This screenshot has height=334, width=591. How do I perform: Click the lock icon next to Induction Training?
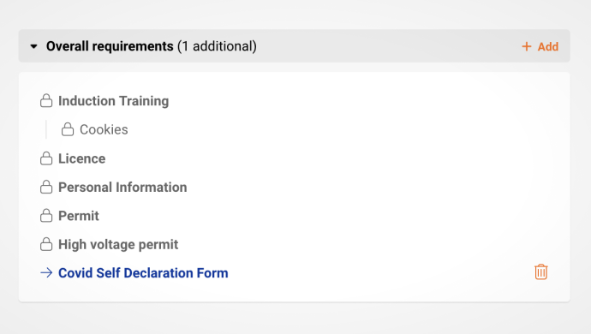[46, 101]
